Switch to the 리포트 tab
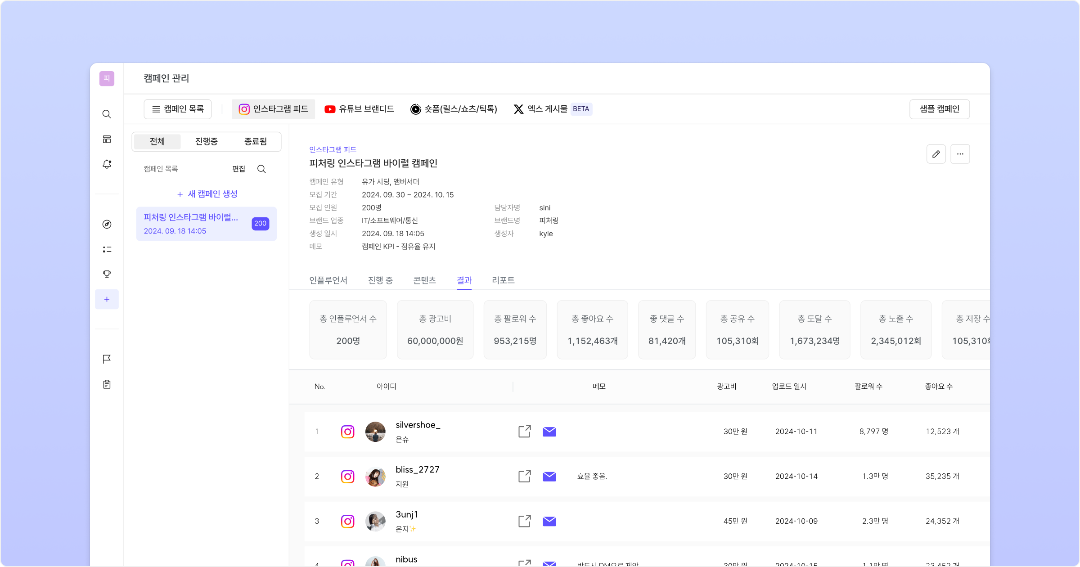 click(x=503, y=280)
